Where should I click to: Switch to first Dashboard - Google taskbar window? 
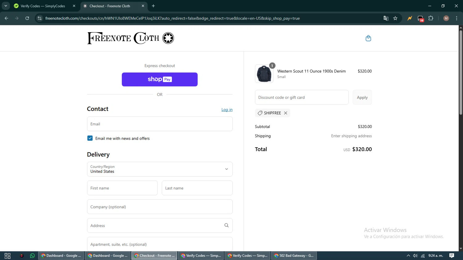[61, 256]
